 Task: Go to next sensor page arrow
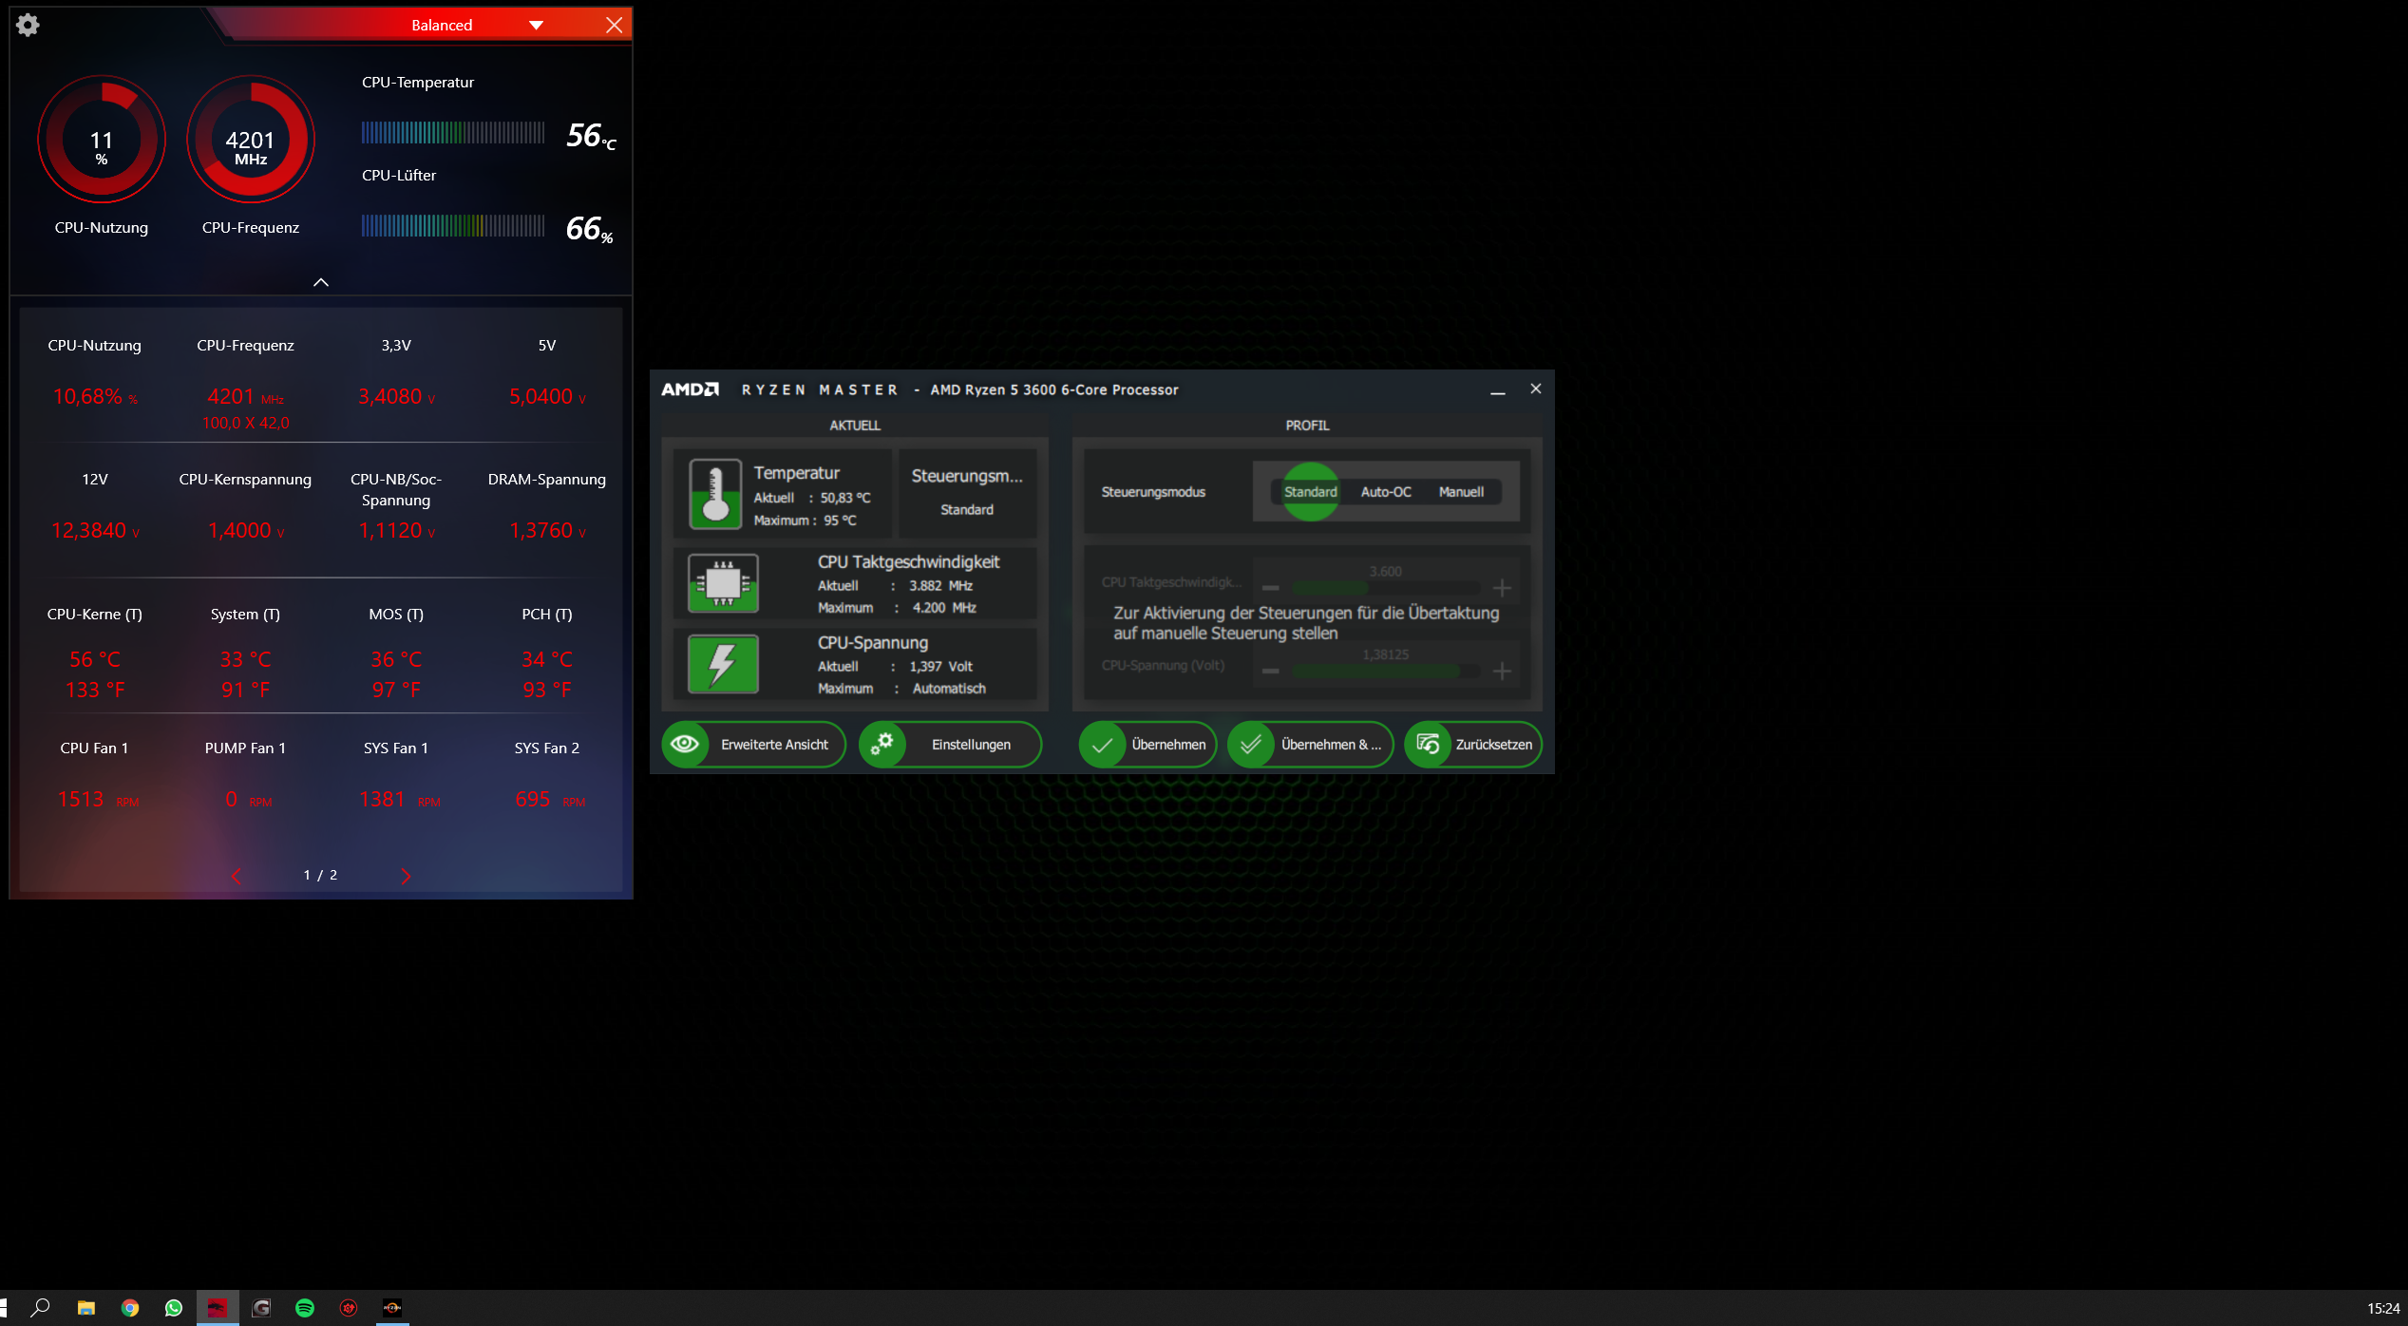[406, 876]
